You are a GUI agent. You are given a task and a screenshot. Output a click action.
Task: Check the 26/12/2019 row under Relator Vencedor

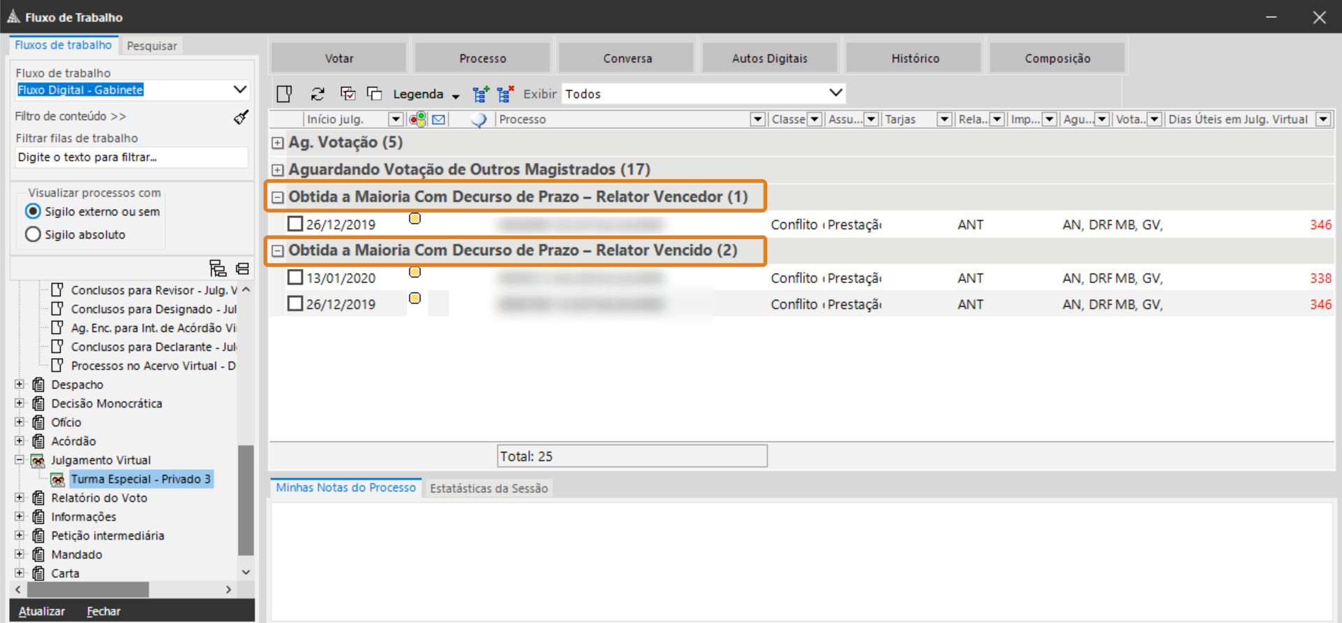[295, 224]
